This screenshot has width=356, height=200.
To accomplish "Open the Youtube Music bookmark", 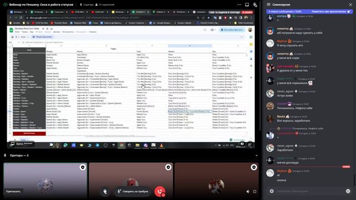I will (59, 23).
